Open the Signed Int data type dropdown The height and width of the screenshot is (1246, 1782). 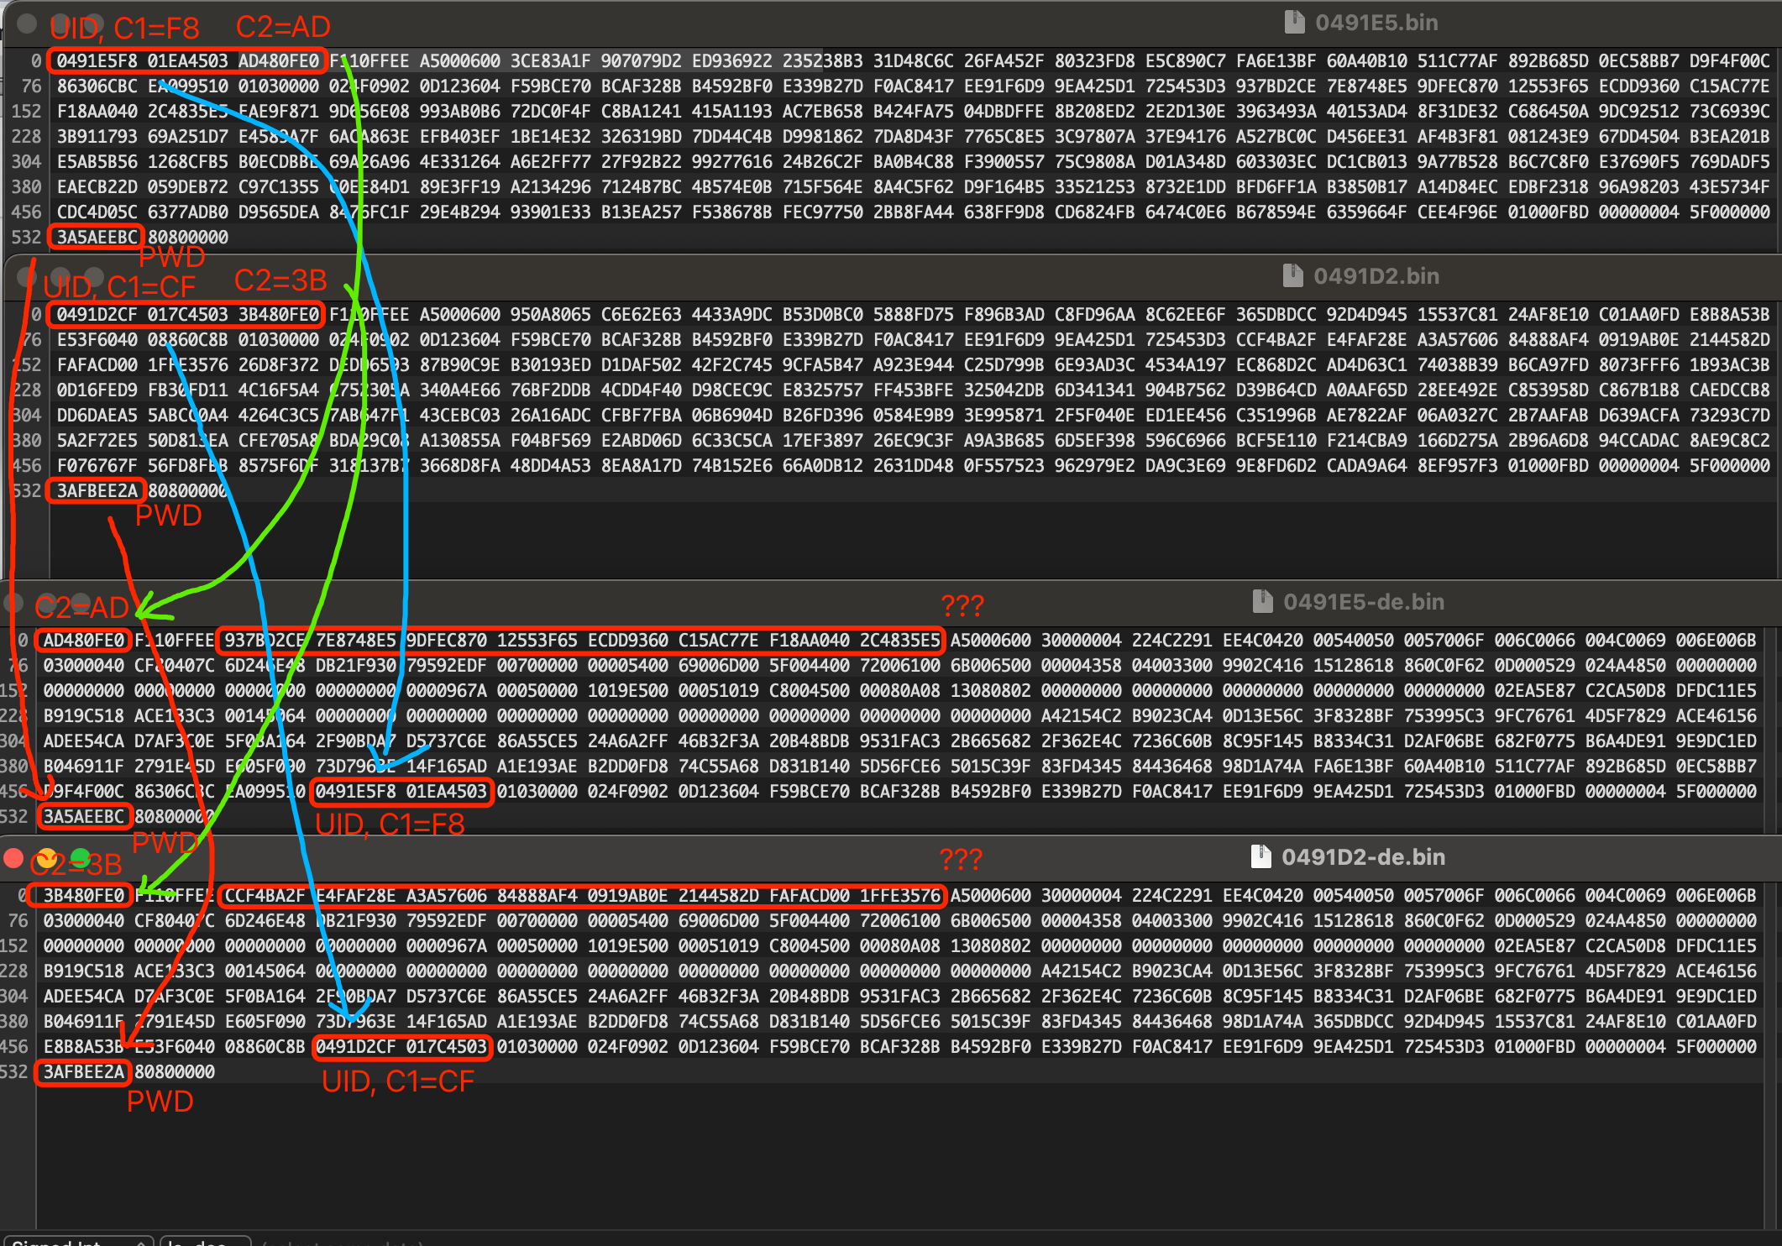coord(80,1242)
